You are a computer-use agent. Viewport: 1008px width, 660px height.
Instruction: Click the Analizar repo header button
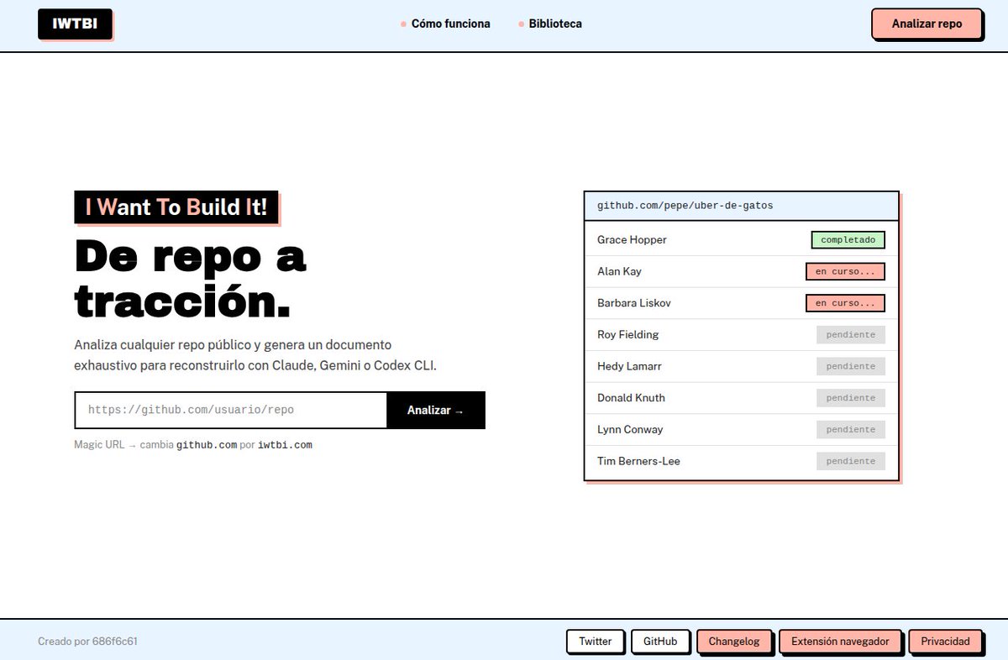(x=927, y=24)
